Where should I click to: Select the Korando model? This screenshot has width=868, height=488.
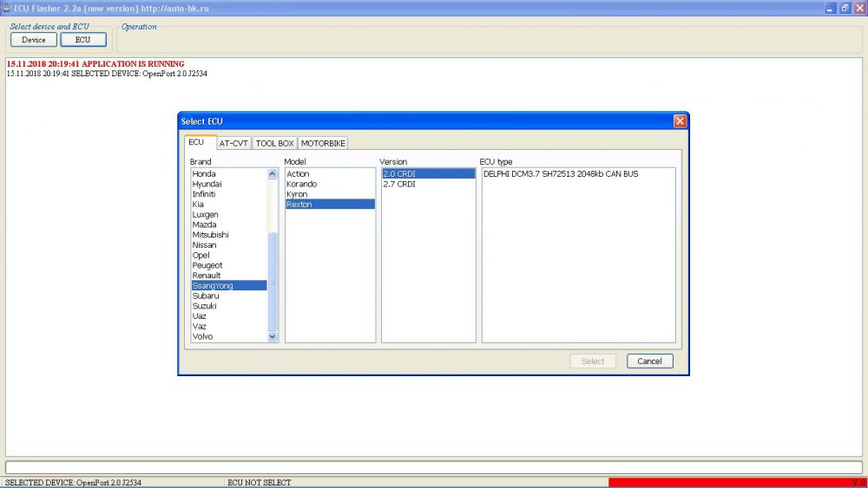pos(302,185)
